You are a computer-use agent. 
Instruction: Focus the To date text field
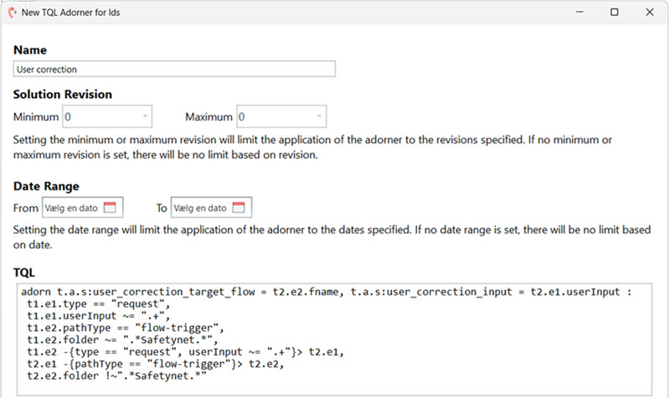point(200,207)
